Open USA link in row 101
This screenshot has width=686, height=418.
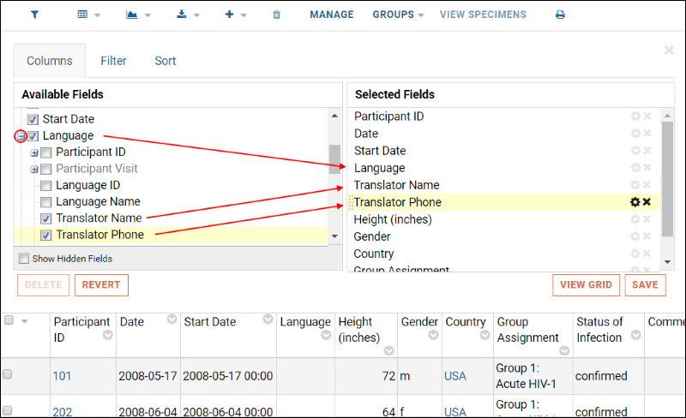click(x=455, y=376)
